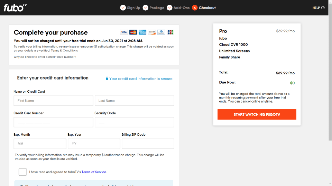This screenshot has height=186, width=332.
Task: Click the 'Complete your purchase' heading
Action: (50, 32)
